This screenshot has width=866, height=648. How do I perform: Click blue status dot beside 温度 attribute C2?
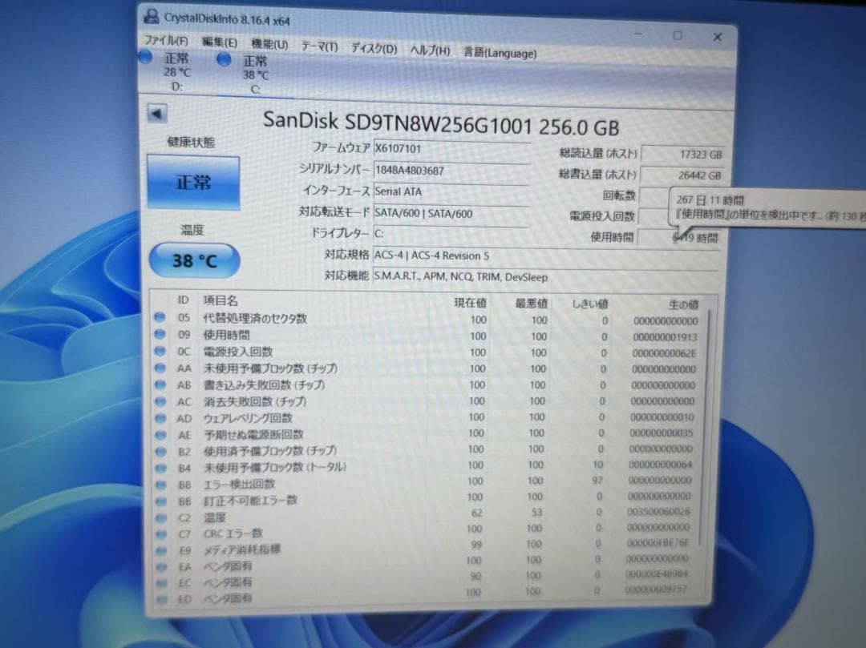point(160,516)
